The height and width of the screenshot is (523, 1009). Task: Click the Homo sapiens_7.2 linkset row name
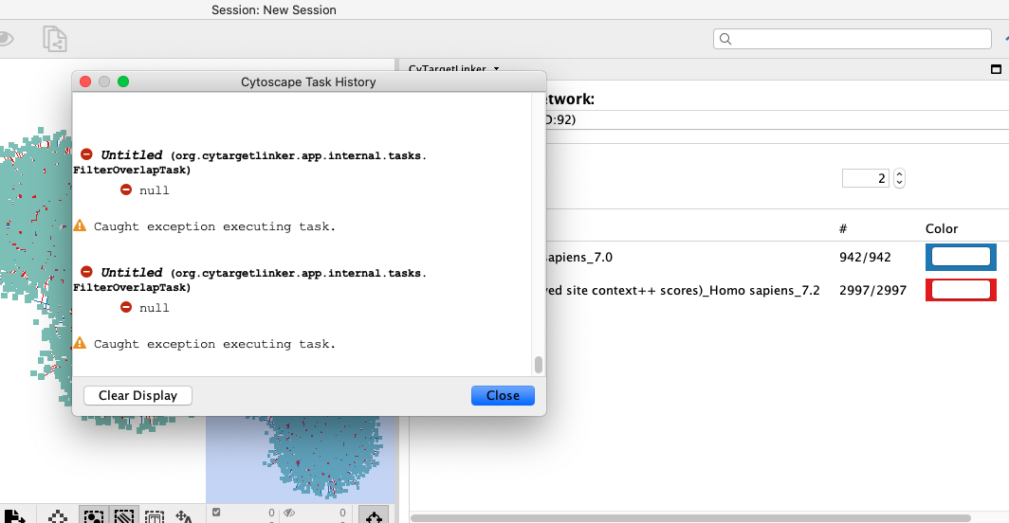[x=682, y=290]
